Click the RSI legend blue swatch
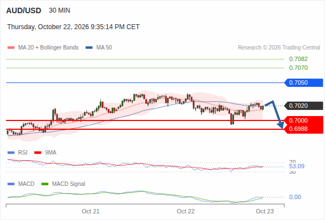The width and height of the screenshot is (325, 220). coord(11,153)
